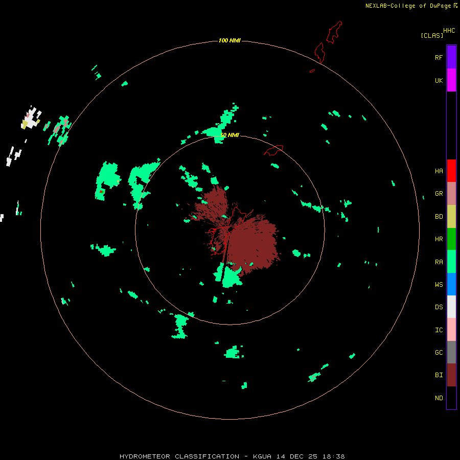Click the GC gray legend swatch
The height and width of the screenshot is (460, 460).
[x=451, y=352]
